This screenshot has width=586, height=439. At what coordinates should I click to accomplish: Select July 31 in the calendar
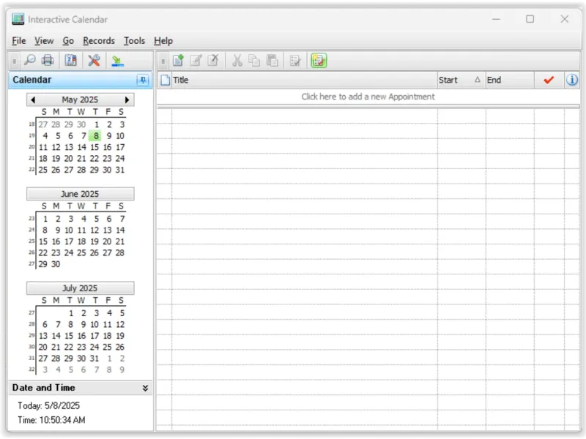pyautogui.click(x=94, y=359)
